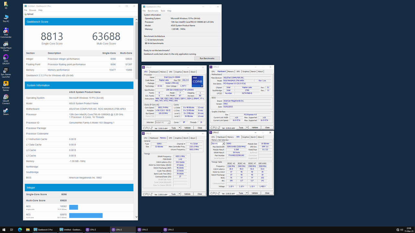Select the 32-bit benchmarks radio button
Screen dimensions: 415x233
point(147,40)
